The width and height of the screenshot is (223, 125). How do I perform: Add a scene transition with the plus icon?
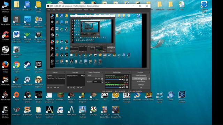click(96, 78)
